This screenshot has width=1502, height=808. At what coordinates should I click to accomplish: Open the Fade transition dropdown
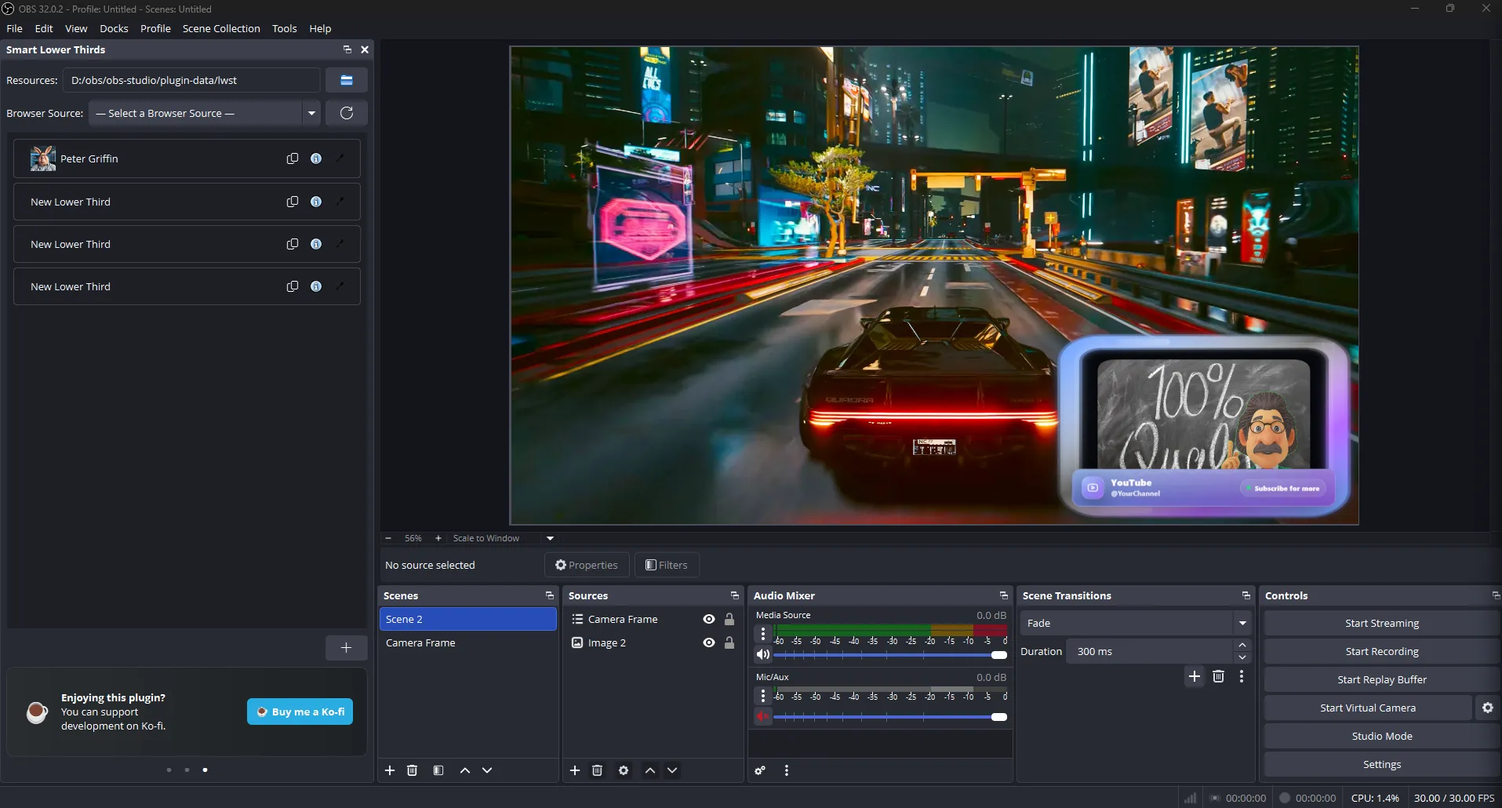click(1242, 623)
